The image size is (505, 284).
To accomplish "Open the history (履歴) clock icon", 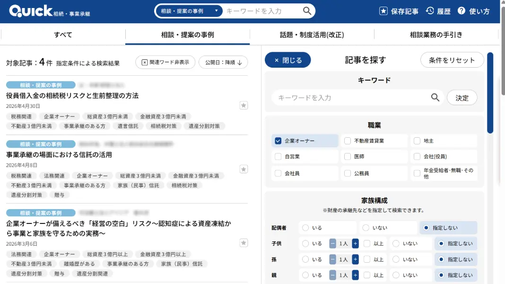I will click(430, 11).
